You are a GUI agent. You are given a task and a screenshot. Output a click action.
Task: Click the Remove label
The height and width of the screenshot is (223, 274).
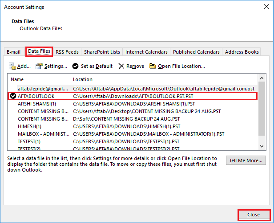[135, 66]
